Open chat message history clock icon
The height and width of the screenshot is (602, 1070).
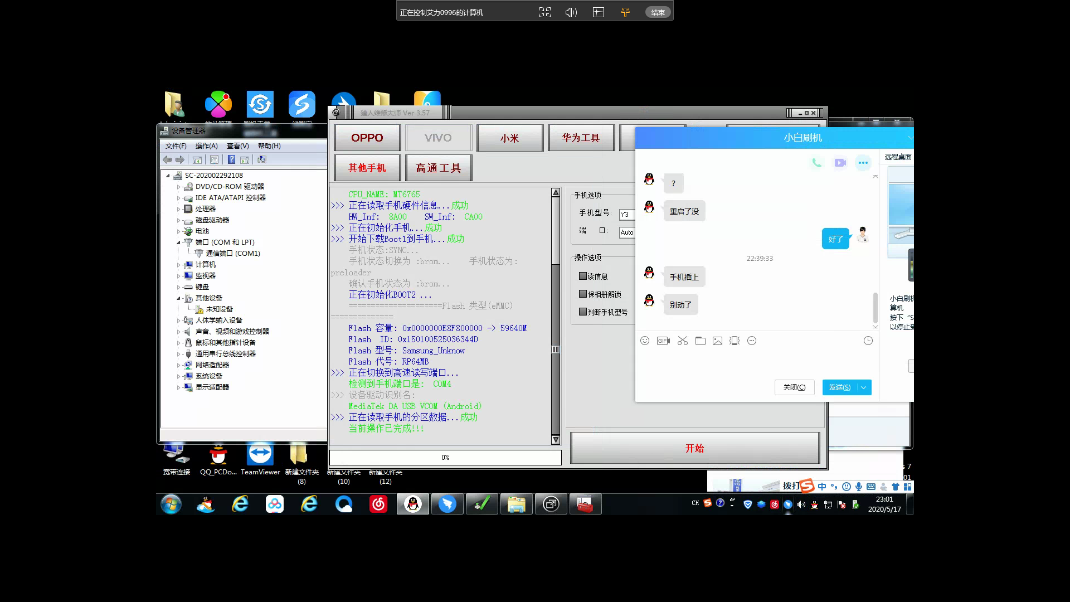click(868, 341)
